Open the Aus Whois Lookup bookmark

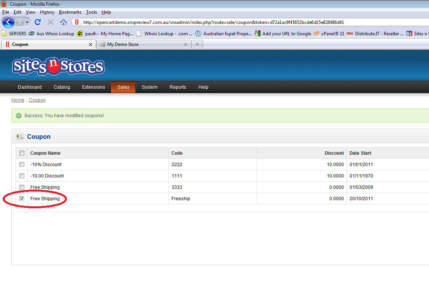51,33
